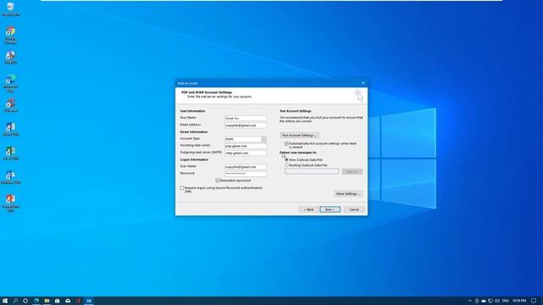Click Next to continue account setup
This screenshot has height=305, width=543.
tap(330, 209)
